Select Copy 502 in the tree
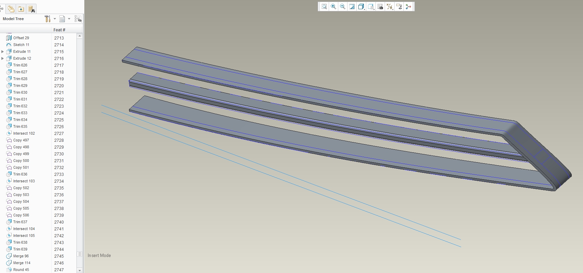Image resolution: width=583 pixels, height=273 pixels. tap(21, 188)
